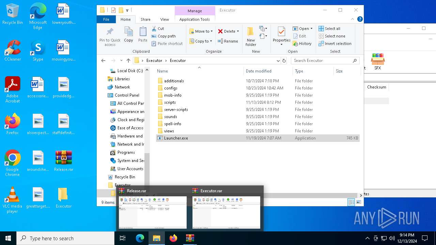The width and height of the screenshot is (436, 245).
Task: Sort files by Size column
Action: pos(347,71)
